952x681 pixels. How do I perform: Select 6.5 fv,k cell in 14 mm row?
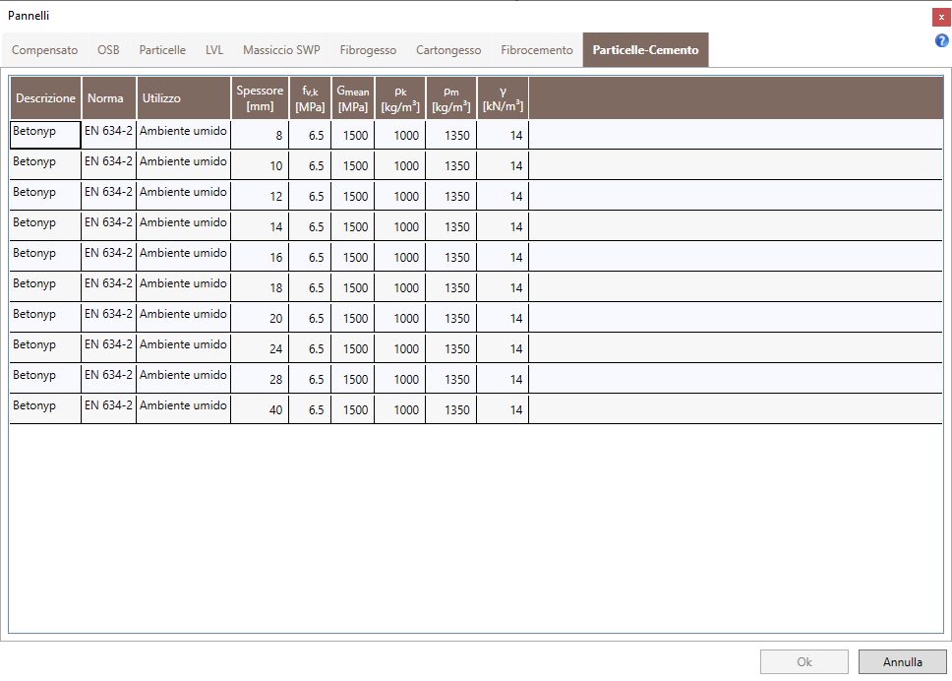tap(310, 226)
